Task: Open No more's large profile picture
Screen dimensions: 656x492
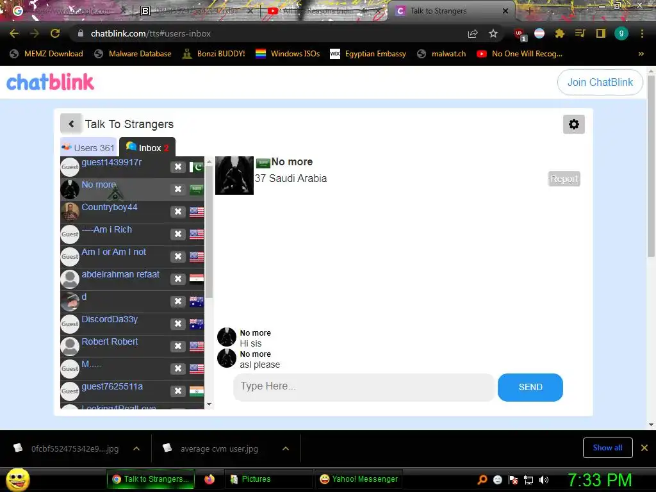Action: pyautogui.click(x=234, y=176)
